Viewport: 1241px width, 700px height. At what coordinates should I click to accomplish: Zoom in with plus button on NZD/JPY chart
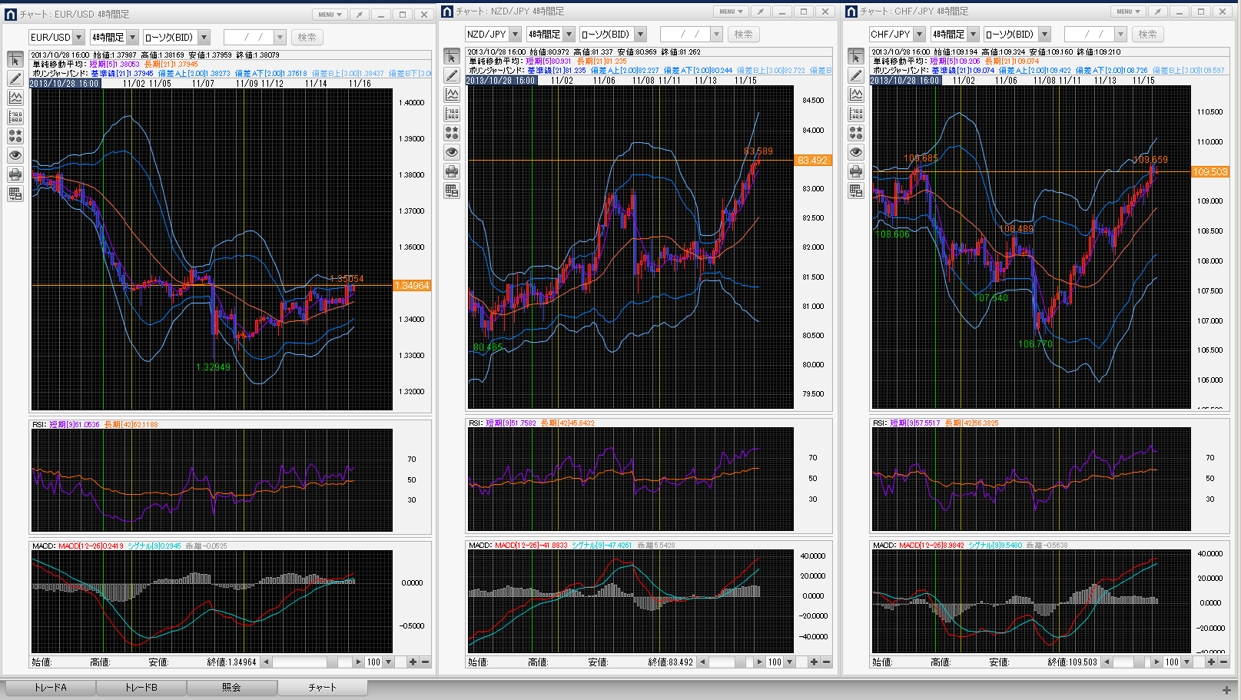(814, 662)
